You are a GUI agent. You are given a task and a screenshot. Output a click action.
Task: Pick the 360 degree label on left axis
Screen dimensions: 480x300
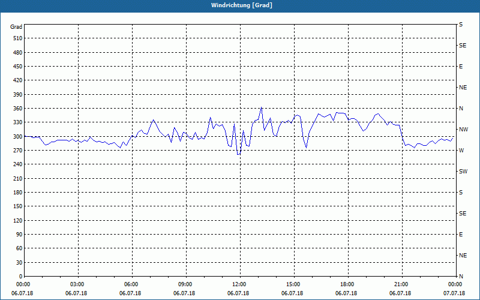click(18, 109)
